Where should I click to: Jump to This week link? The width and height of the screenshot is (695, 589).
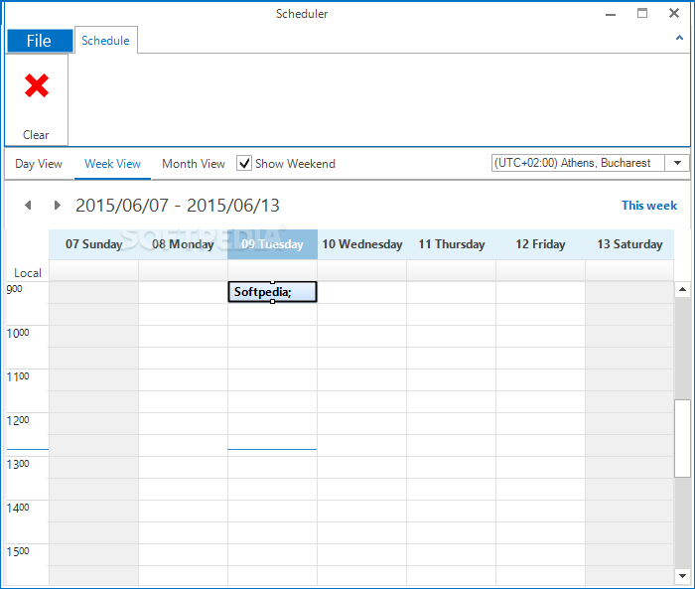(x=649, y=206)
